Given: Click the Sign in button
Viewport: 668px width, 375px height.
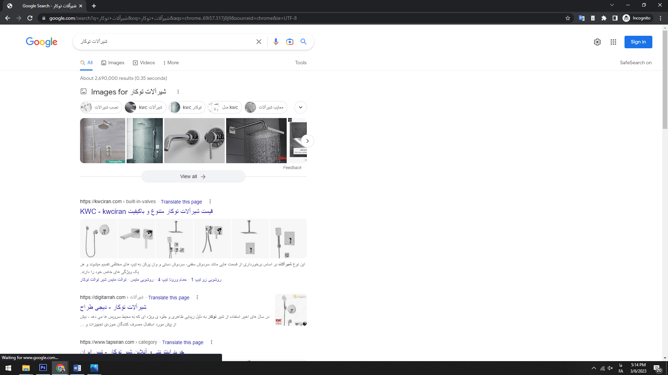Looking at the screenshot, I should 638,42.
